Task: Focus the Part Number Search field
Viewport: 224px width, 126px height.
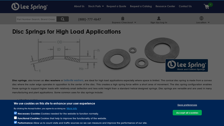Action: pyautogui.click(x=36, y=19)
